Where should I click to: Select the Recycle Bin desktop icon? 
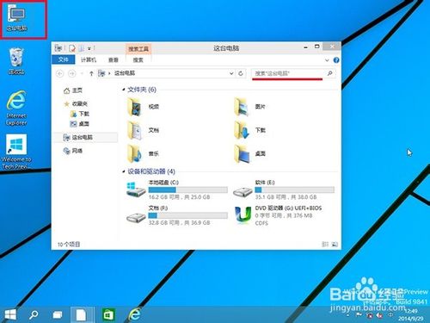16,61
